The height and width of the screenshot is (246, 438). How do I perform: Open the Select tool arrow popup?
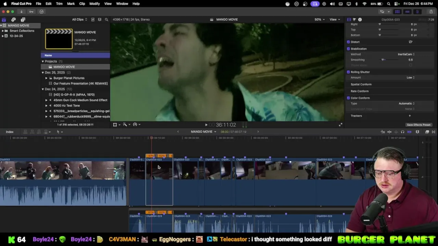[60, 132]
